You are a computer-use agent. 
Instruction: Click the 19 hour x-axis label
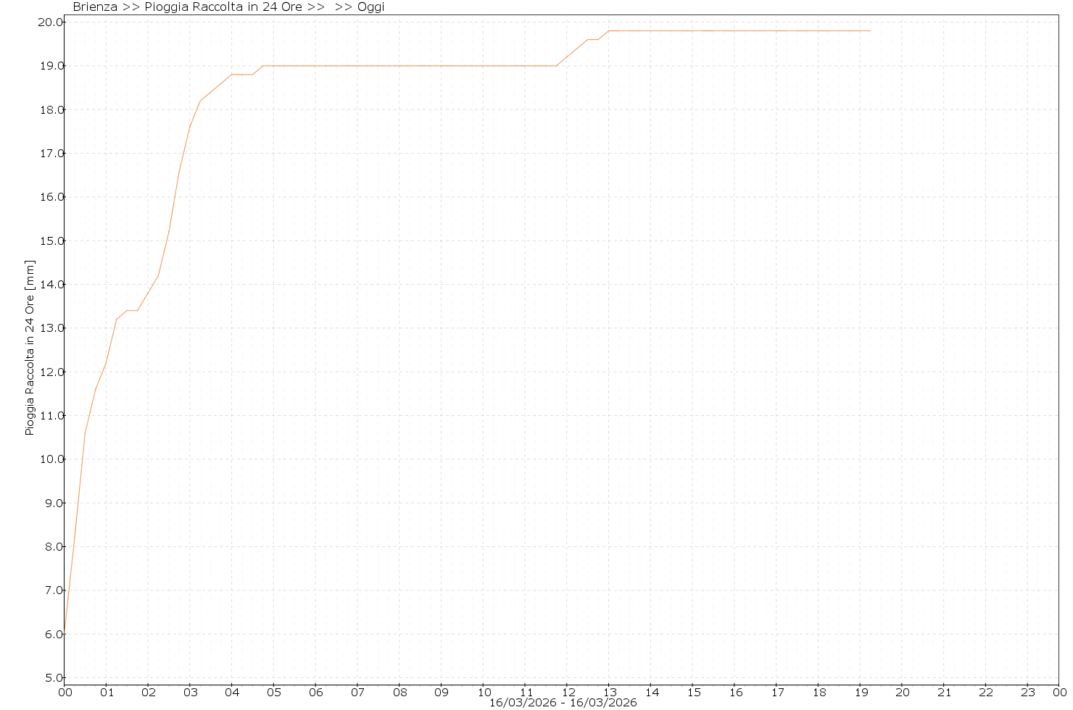[x=860, y=693]
